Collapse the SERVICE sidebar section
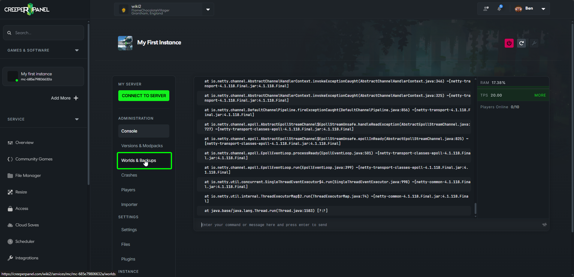The image size is (574, 277). tap(77, 119)
